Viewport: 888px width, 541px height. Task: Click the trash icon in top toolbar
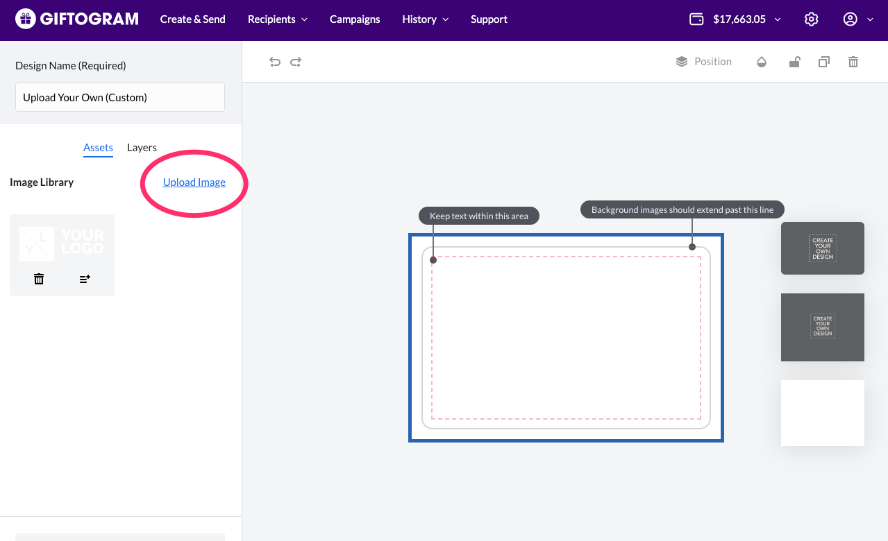853,62
